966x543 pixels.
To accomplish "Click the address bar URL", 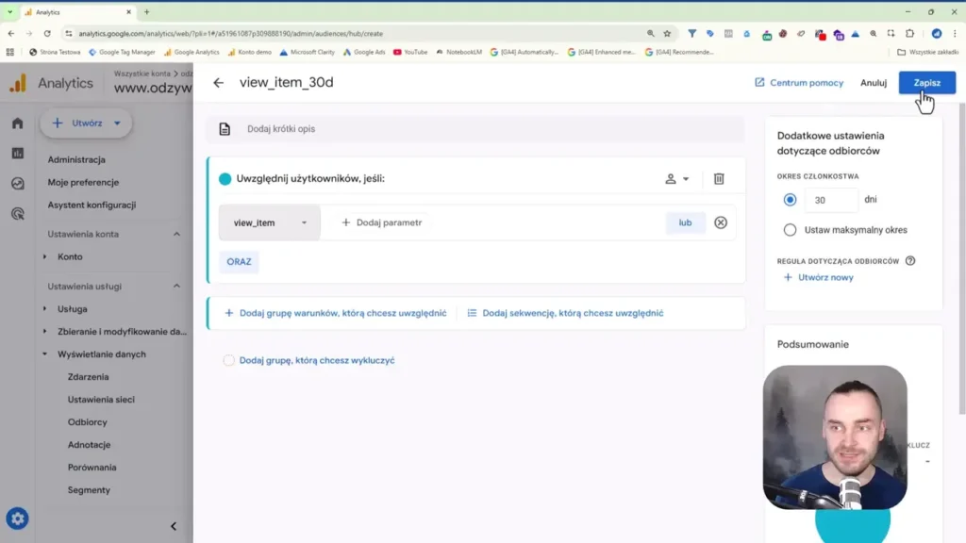I will click(231, 33).
